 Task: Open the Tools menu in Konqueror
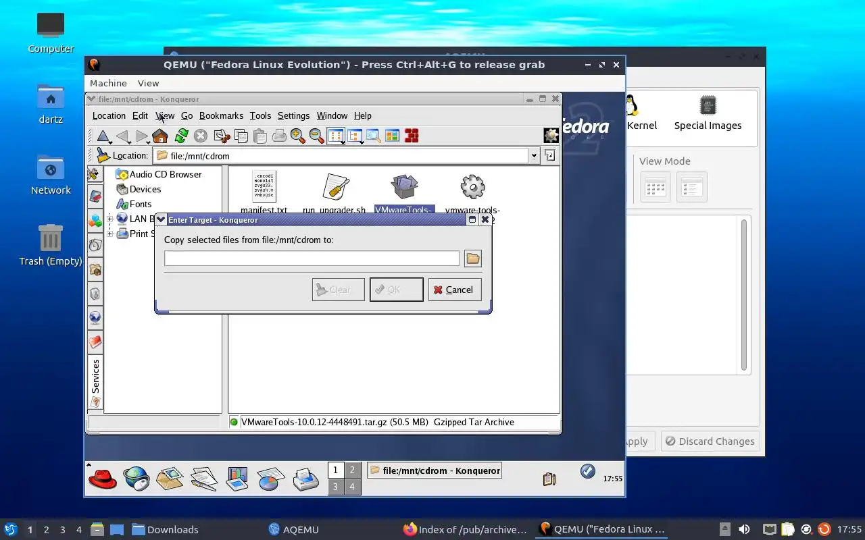(x=260, y=116)
